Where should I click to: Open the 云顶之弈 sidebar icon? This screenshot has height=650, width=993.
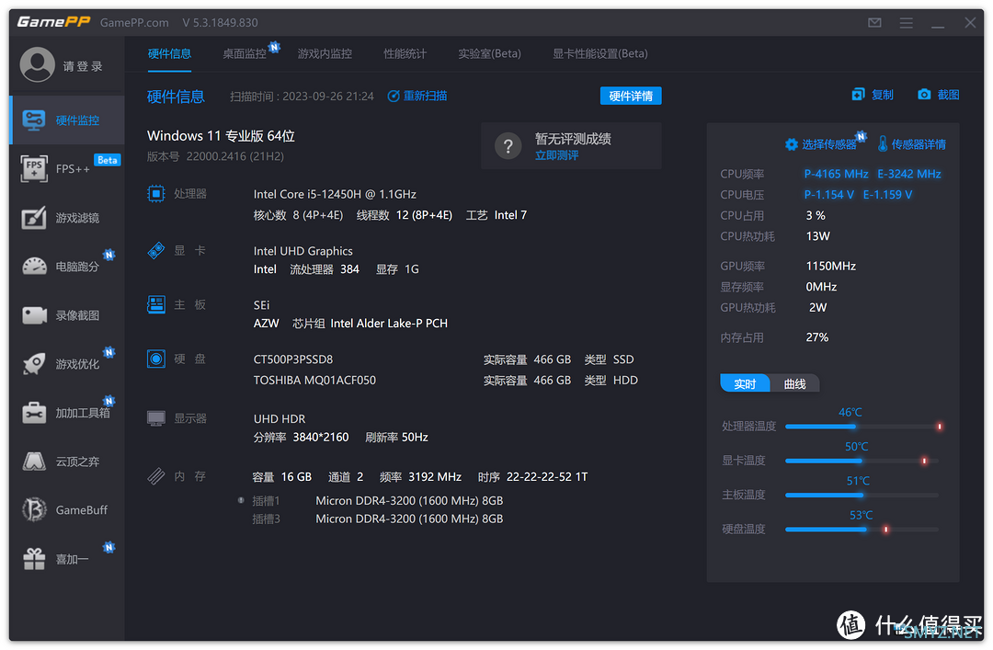34,462
